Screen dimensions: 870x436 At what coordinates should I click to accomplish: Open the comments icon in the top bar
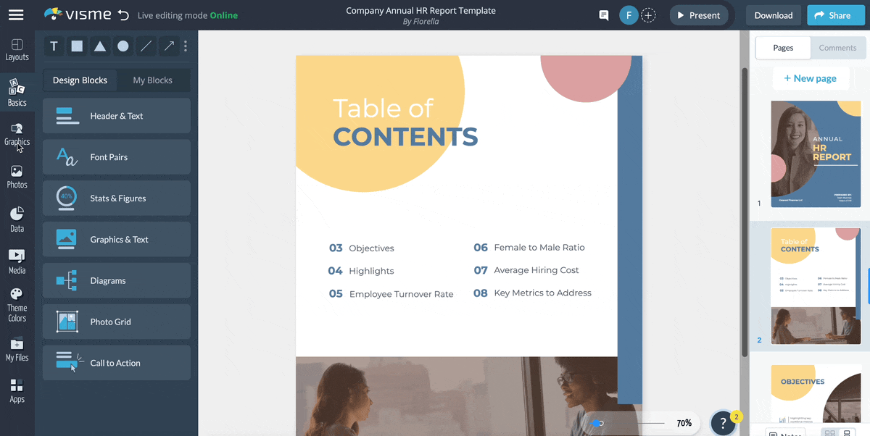pos(603,14)
